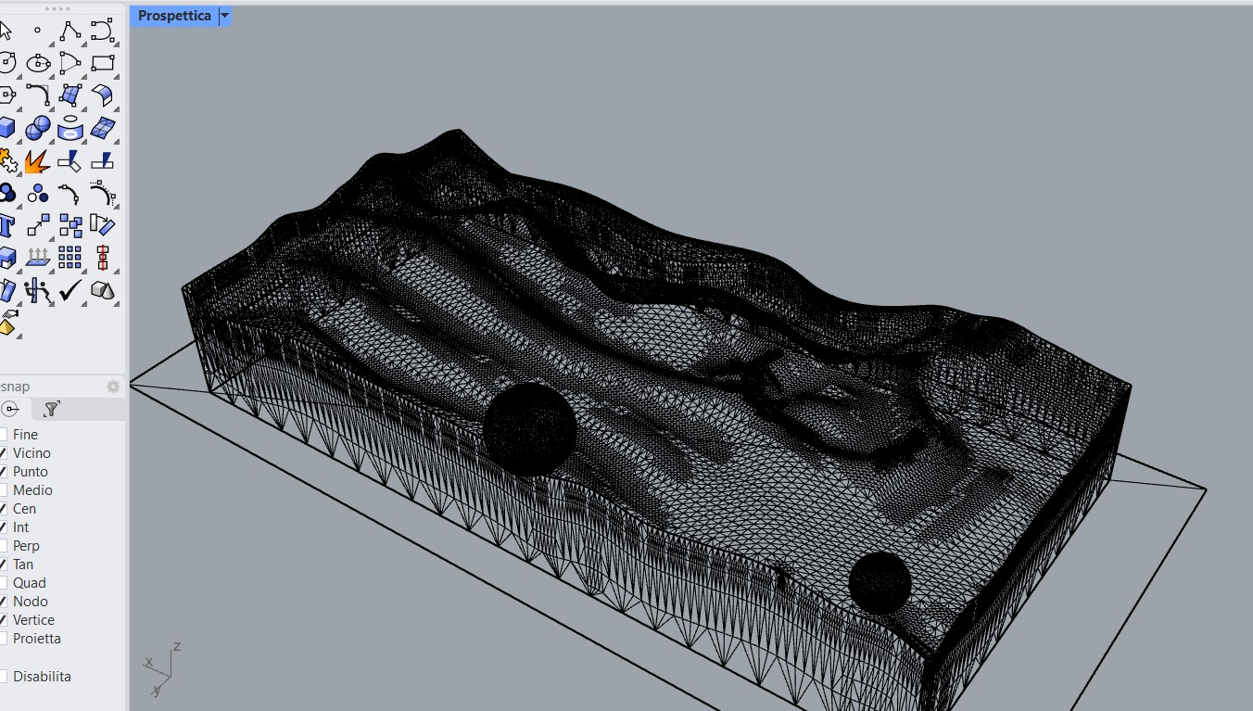Click the Explode tool icon
This screenshot has width=1253, height=711.
click(37, 161)
